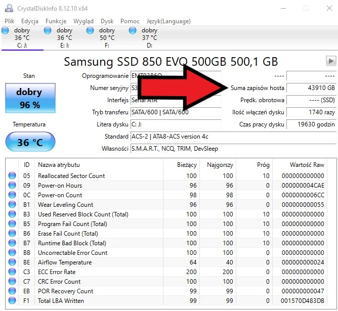Select the Power-on Hours attribute row
The image size is (338, 311).
(x=60, y=186)
